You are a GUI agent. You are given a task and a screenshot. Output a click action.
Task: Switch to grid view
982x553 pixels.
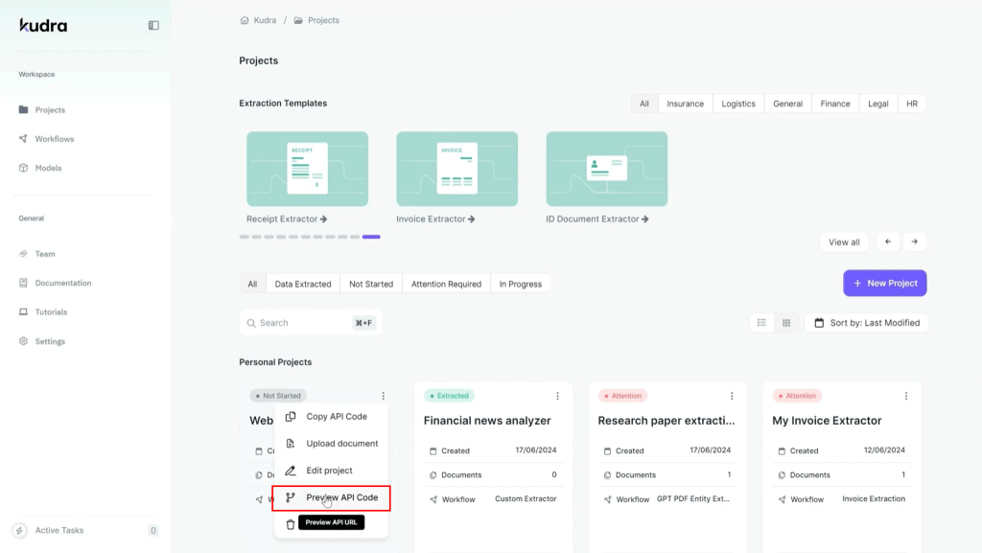pos(786,322)
